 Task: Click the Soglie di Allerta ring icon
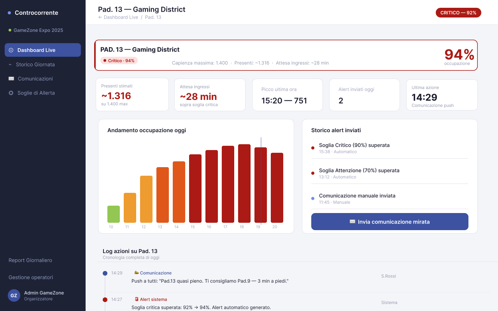[x=11, y=93]
